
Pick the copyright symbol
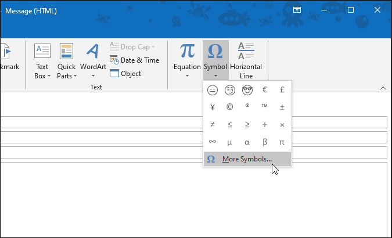tap(230, 107)
